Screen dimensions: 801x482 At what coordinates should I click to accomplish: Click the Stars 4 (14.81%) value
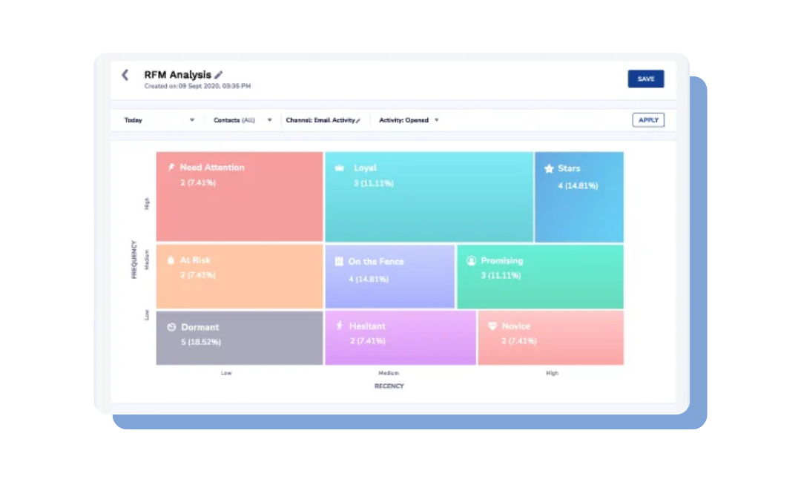[x=578, y=186]
